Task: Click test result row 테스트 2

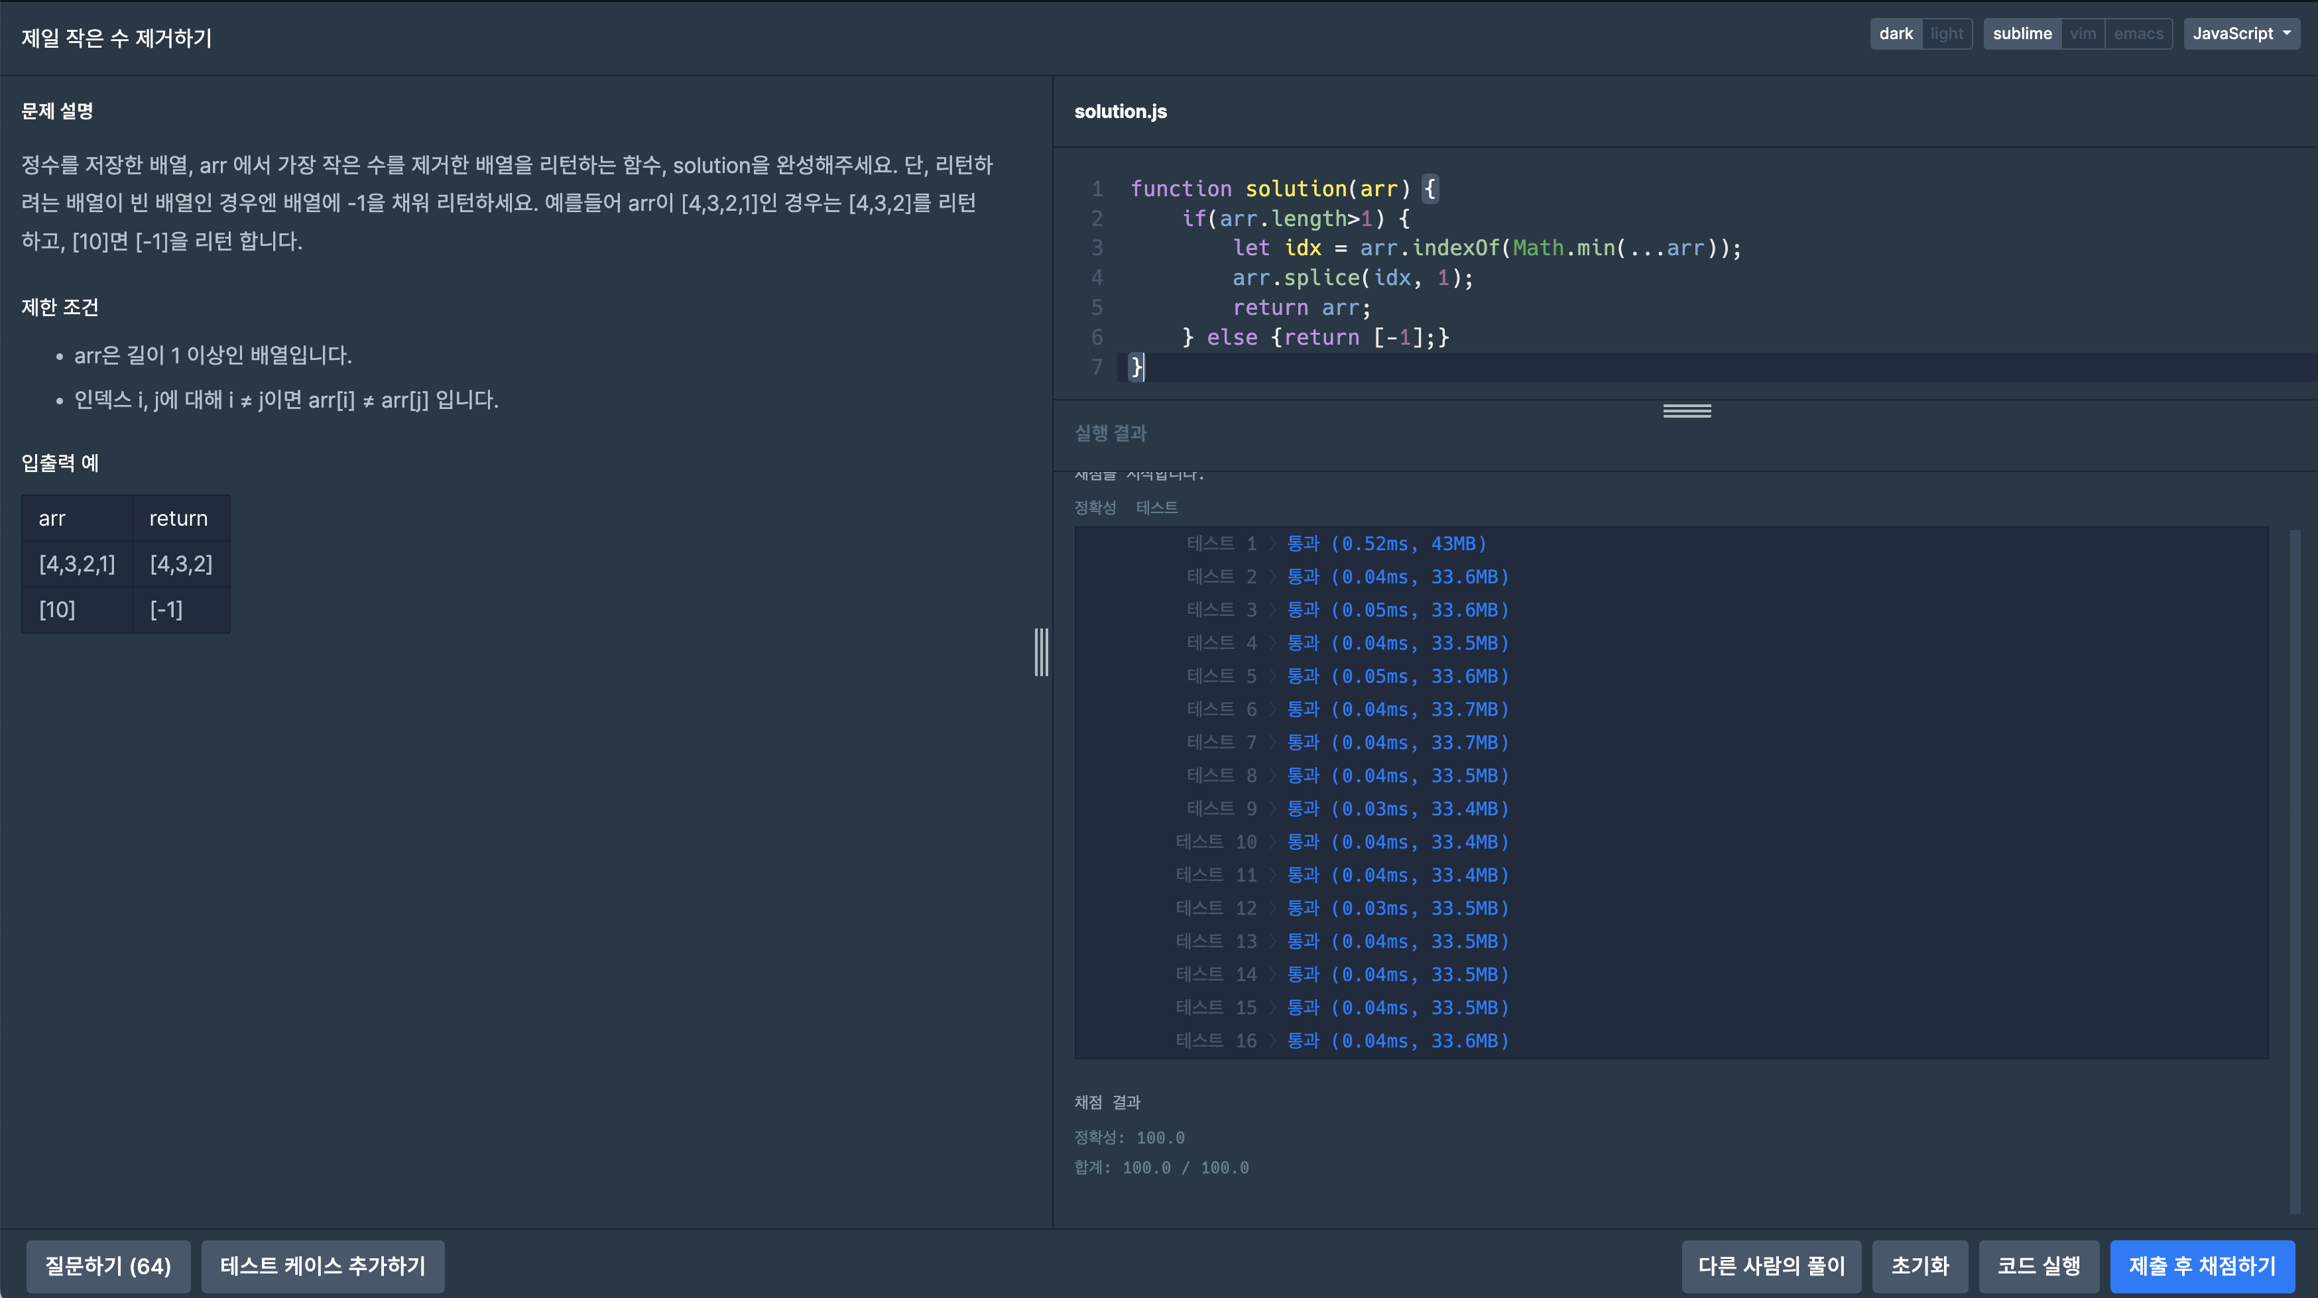Action: click(x=1347, y=577)
